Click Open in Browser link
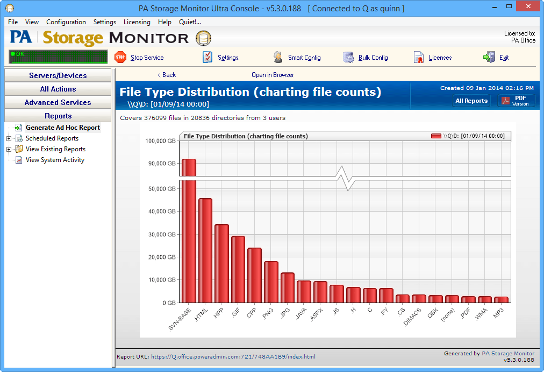Viewport: 544px width, 372px height. [273, 75]
